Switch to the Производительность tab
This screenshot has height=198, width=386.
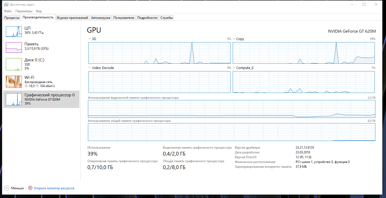click(38, 18)
